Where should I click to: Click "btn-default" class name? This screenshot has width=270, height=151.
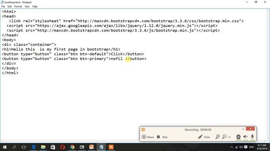click(93, 54)
